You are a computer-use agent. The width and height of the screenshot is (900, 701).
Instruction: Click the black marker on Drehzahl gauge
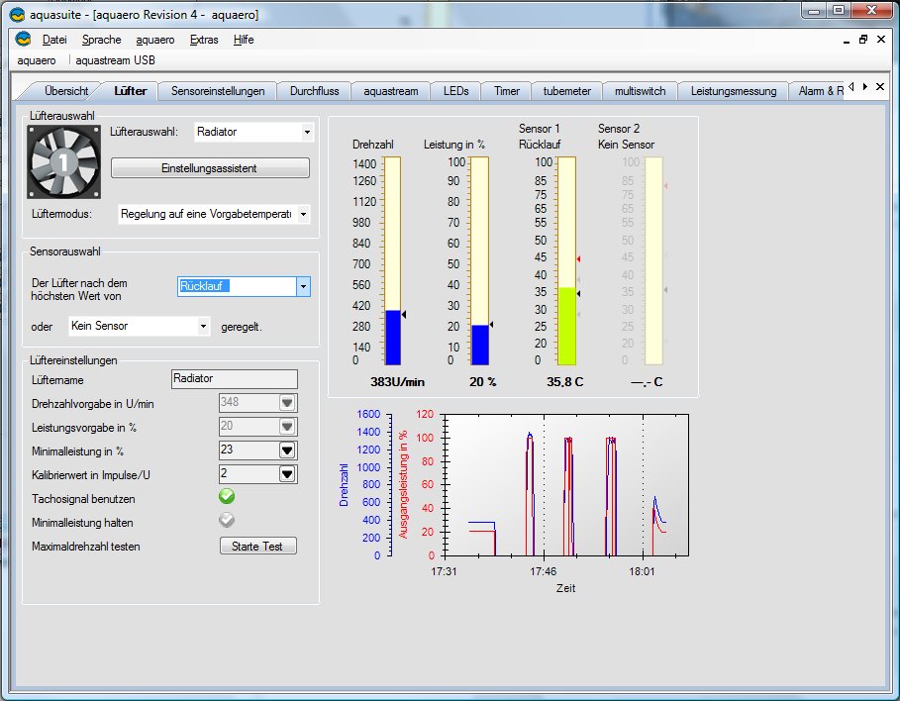[x=404, y=313]
